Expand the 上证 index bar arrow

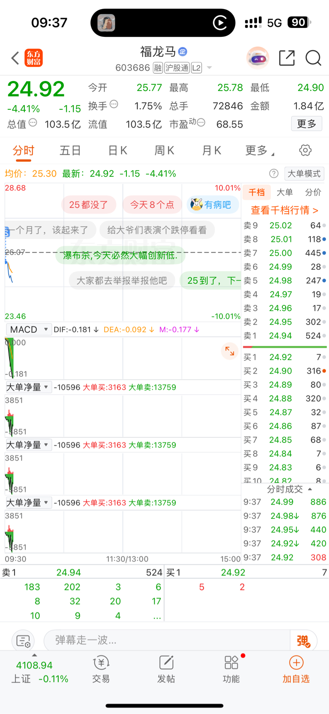click(34, 655)
